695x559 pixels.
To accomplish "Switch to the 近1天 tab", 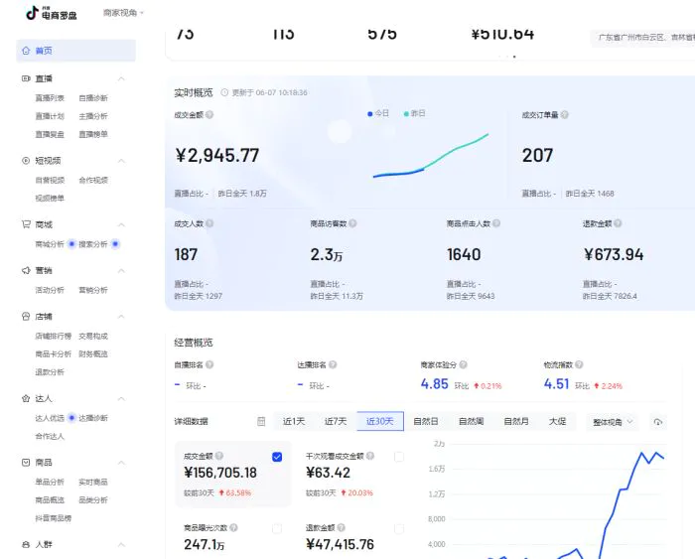I will 294,421.
